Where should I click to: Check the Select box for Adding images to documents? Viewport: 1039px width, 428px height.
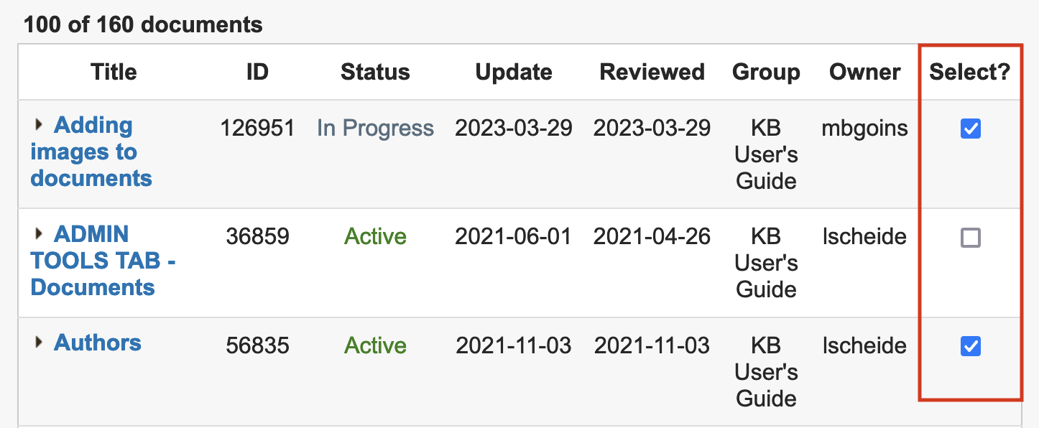(x=970, y=129)
